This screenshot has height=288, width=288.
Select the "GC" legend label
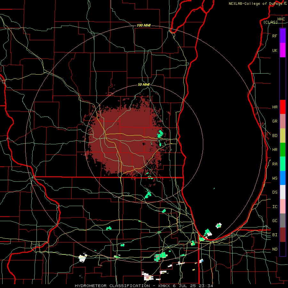(x=275, y=221)
